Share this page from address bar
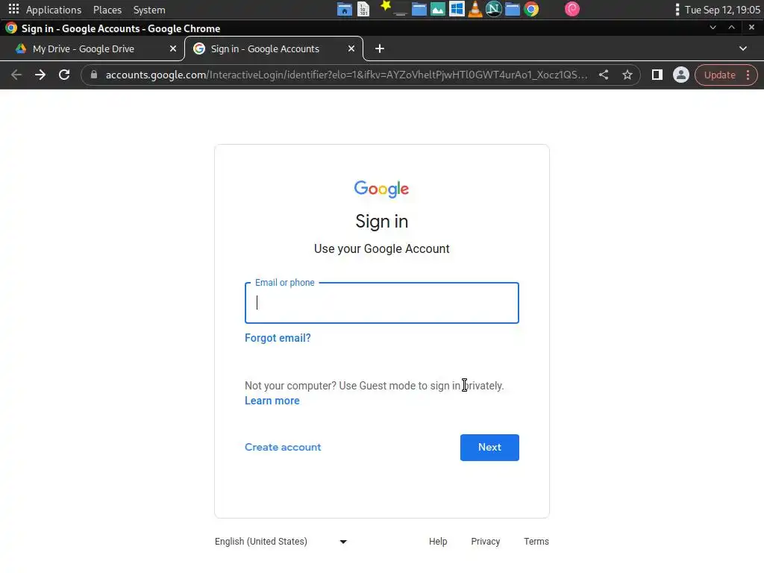 pyautogui.click(x=603, y=75)
